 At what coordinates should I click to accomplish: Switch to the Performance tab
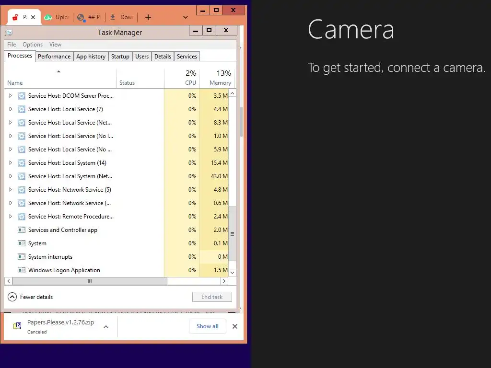pos(54,57)
